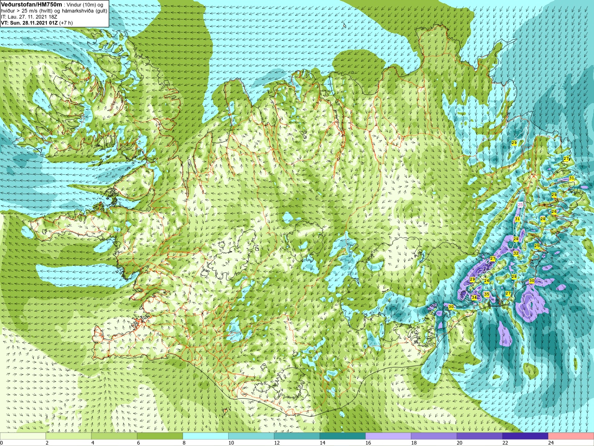The image size is (594, 446).
Task: Click the 22–24 m/s dark indigo legend swatch
Action: (x=525, y=436)
